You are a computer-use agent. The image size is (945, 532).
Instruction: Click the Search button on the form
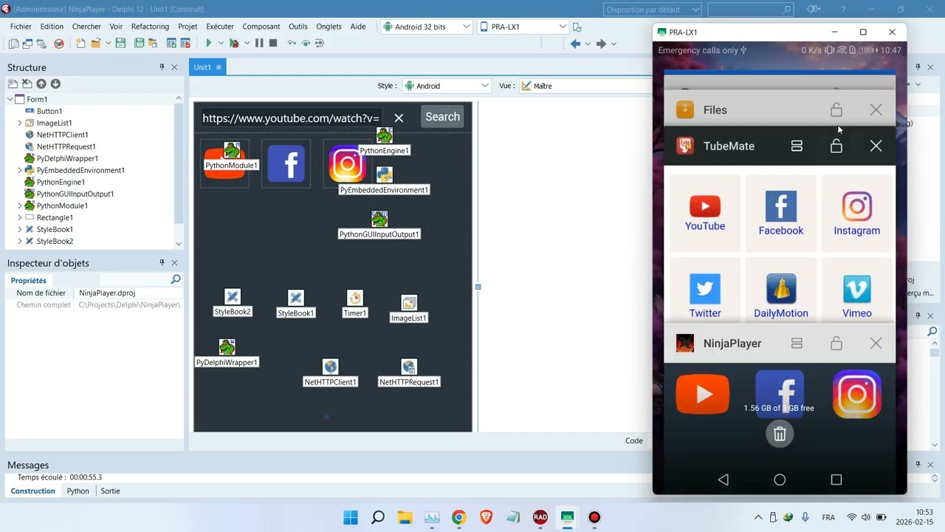point(442,117)
